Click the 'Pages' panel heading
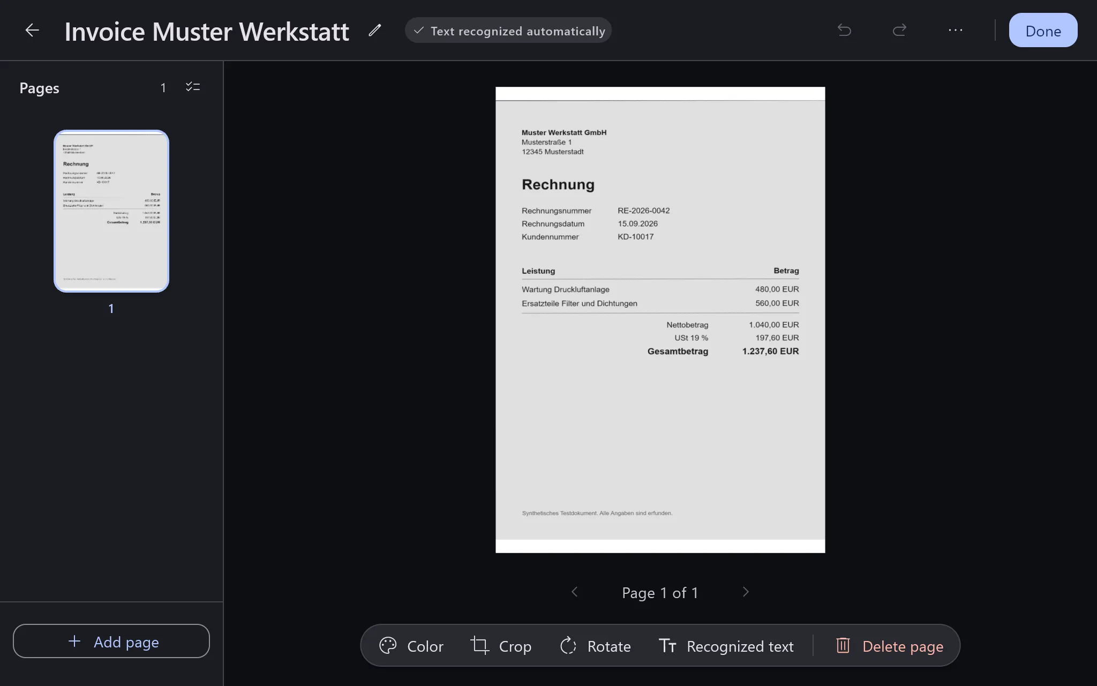This screenshot has height=686, width=1097. click(x=39, y=88)
